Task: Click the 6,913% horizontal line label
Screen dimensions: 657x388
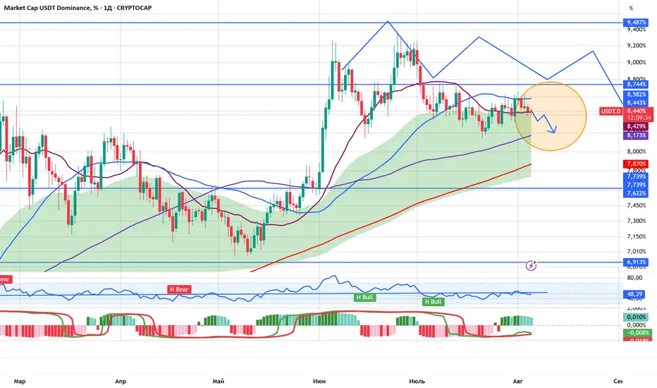Action: (x=636, y=262)
